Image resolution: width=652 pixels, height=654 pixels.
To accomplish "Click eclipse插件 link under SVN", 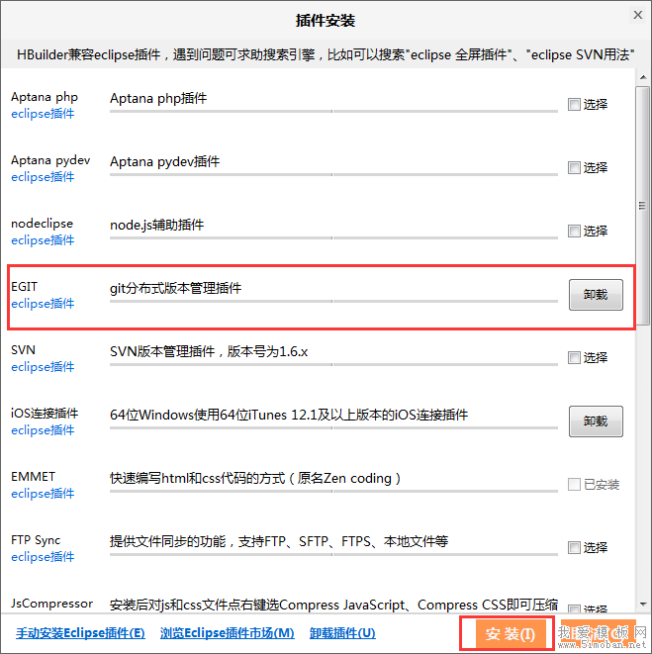I will click(43, 367).
